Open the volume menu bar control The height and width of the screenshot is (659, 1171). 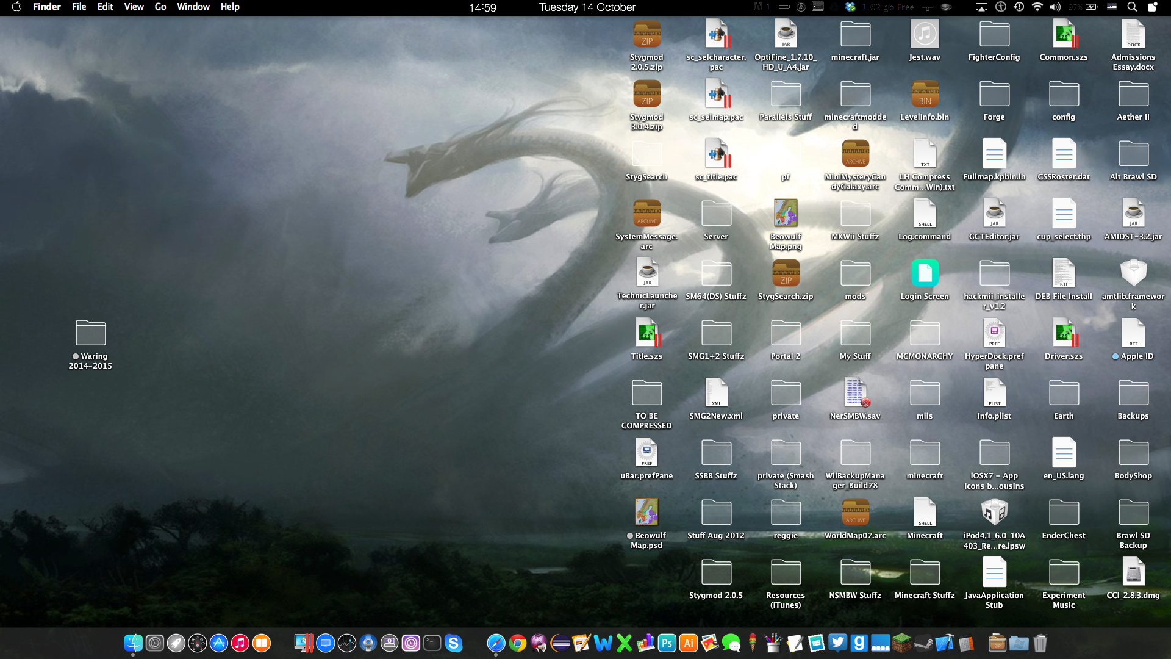pos(1055,7)
